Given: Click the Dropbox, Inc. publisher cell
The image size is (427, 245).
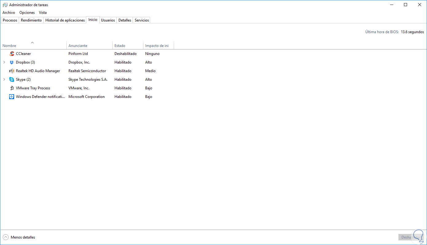Looking at the screenshot, I should [79, 62].
